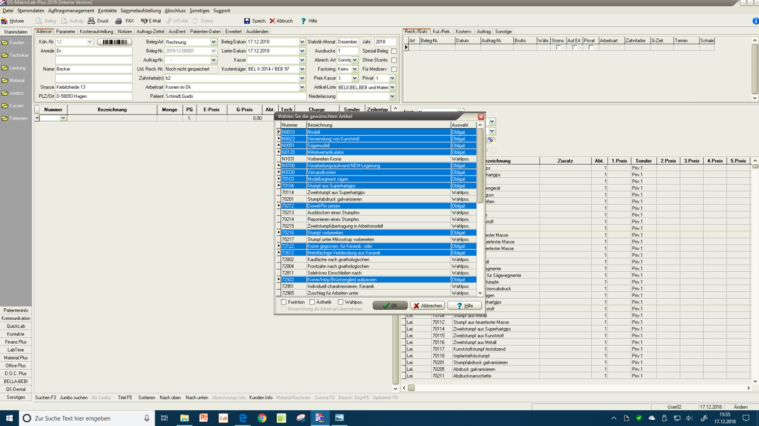Open the Historie toolbar icon
The image size is (759, 426).
click(5, 21)
